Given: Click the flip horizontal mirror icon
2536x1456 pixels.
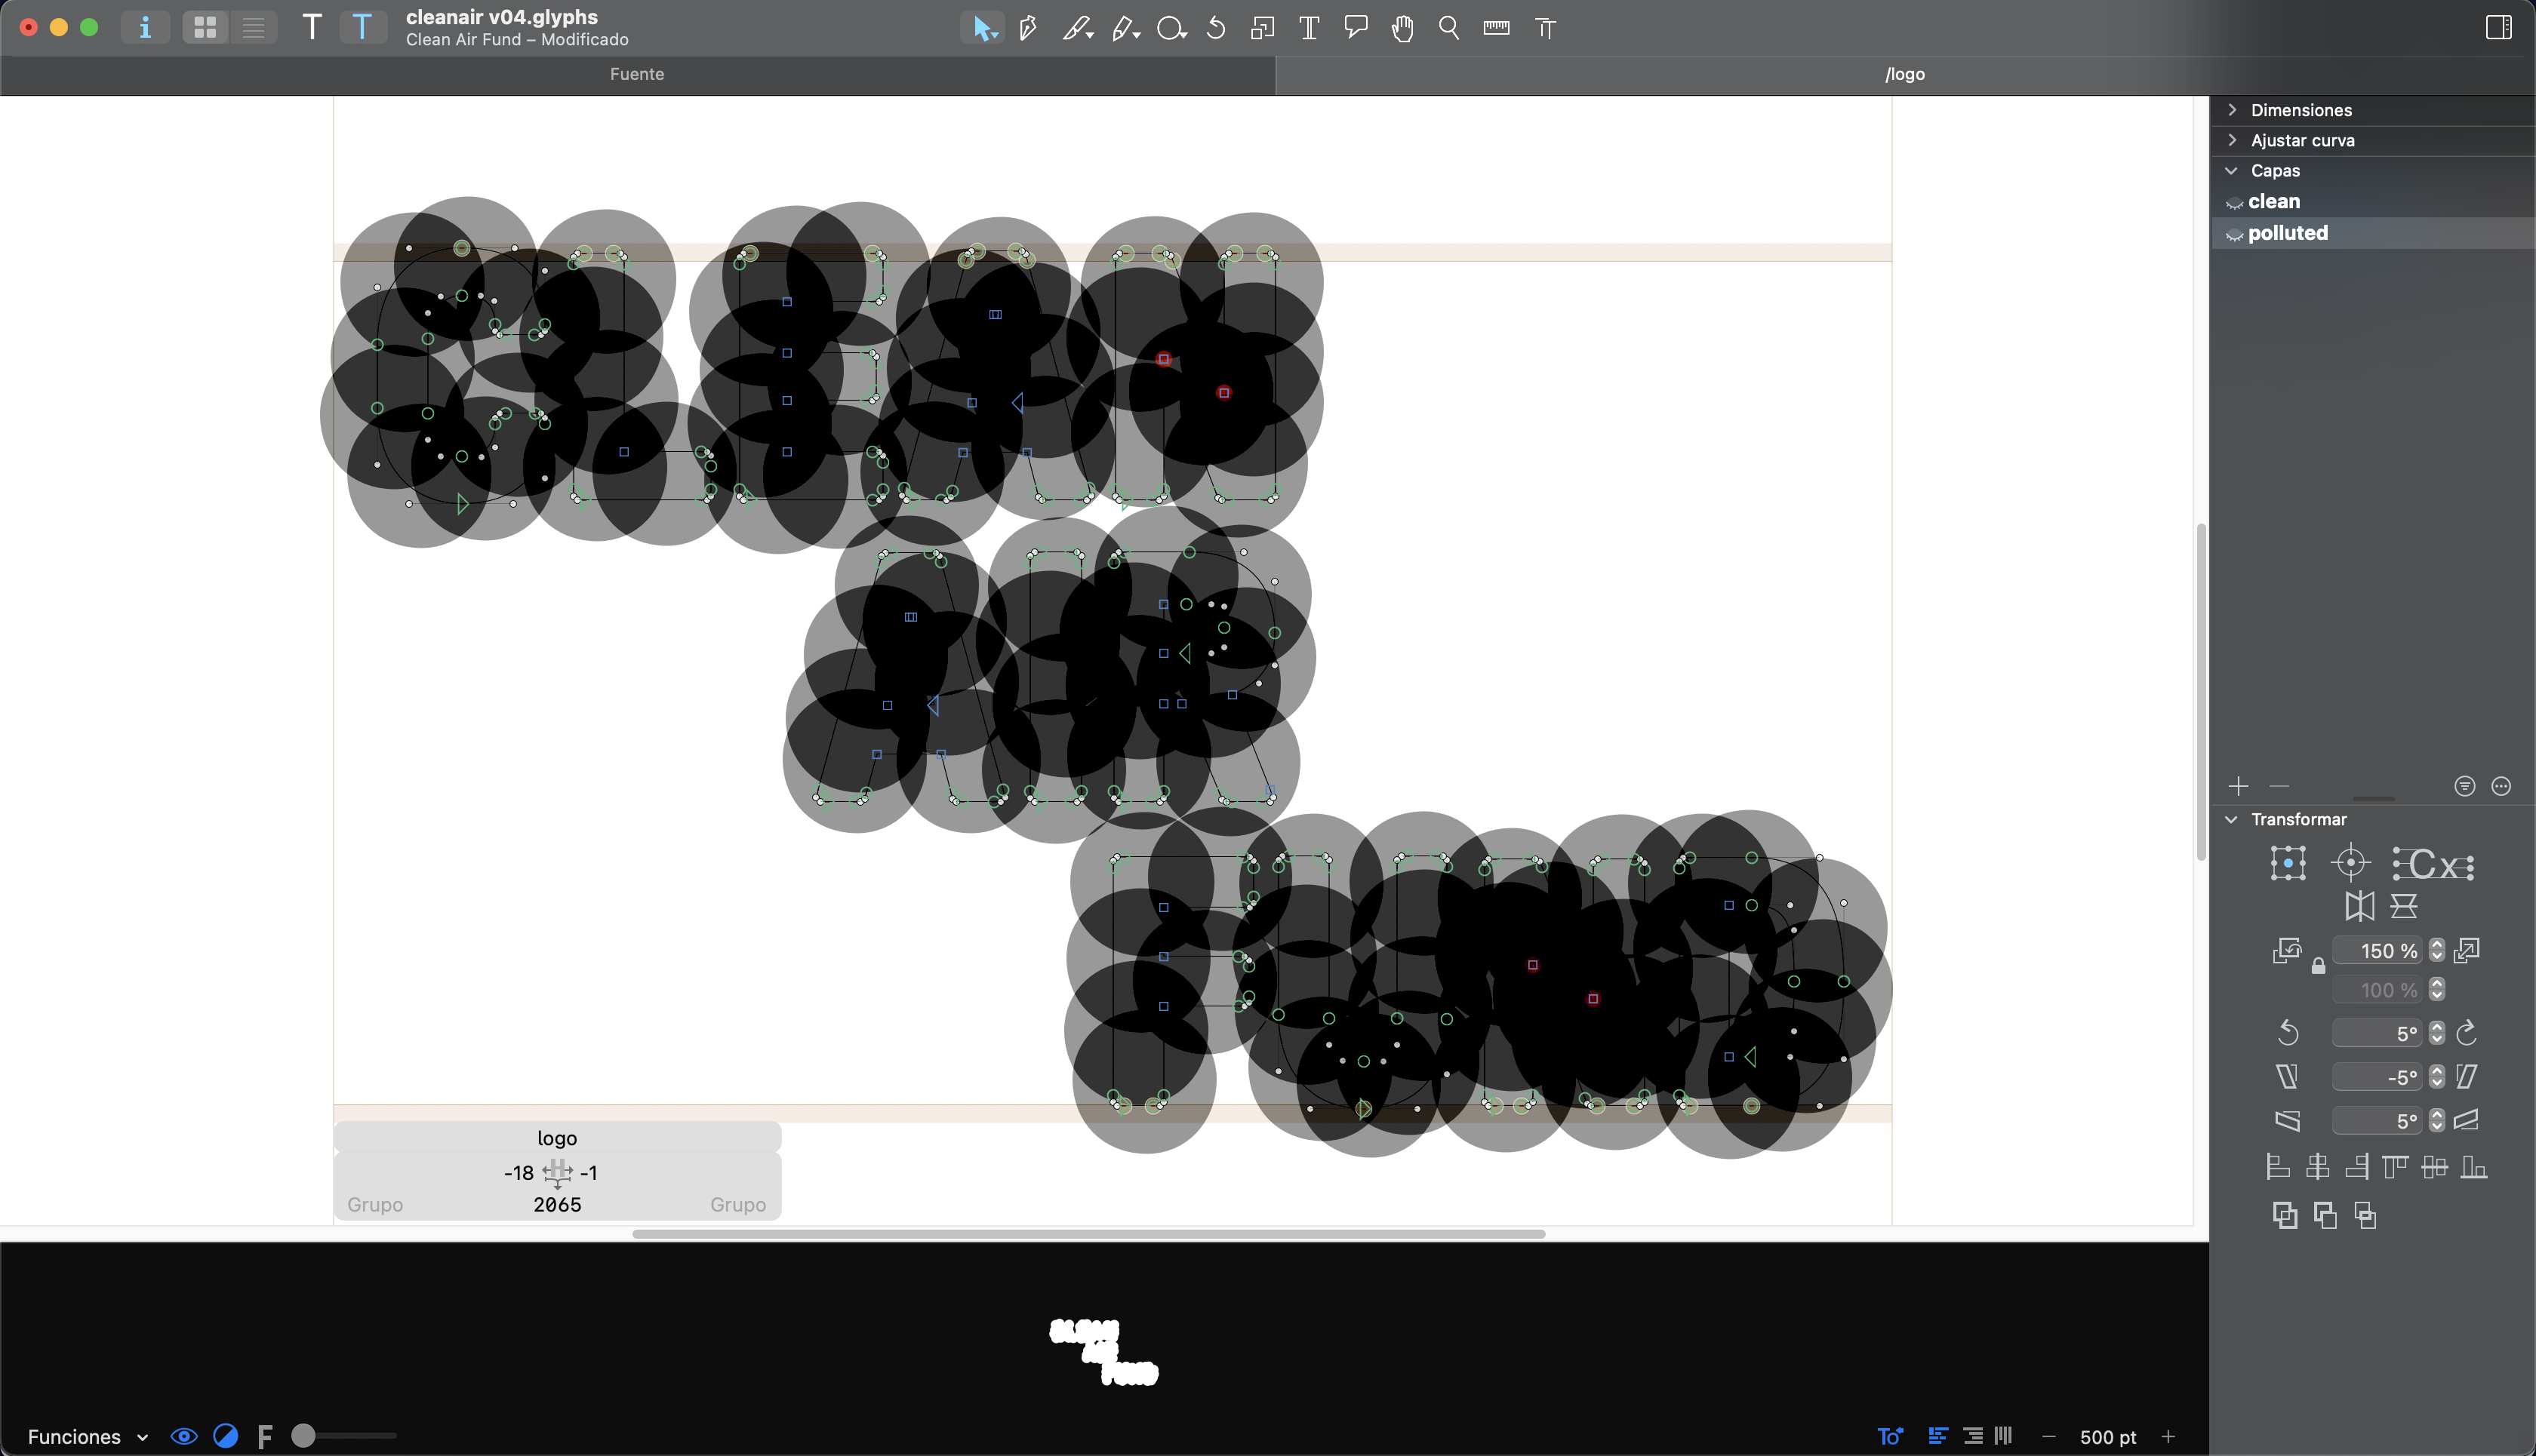Looking at the screenshot, I should [x=2359, y=906].
